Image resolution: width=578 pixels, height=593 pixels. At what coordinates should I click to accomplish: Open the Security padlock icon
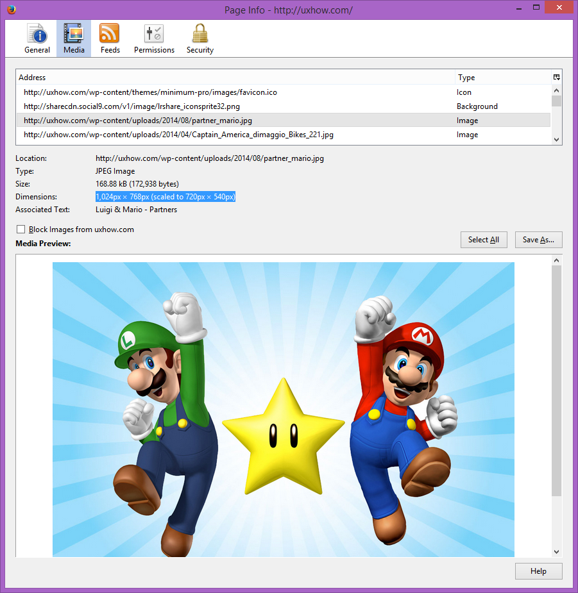(200, 33)
